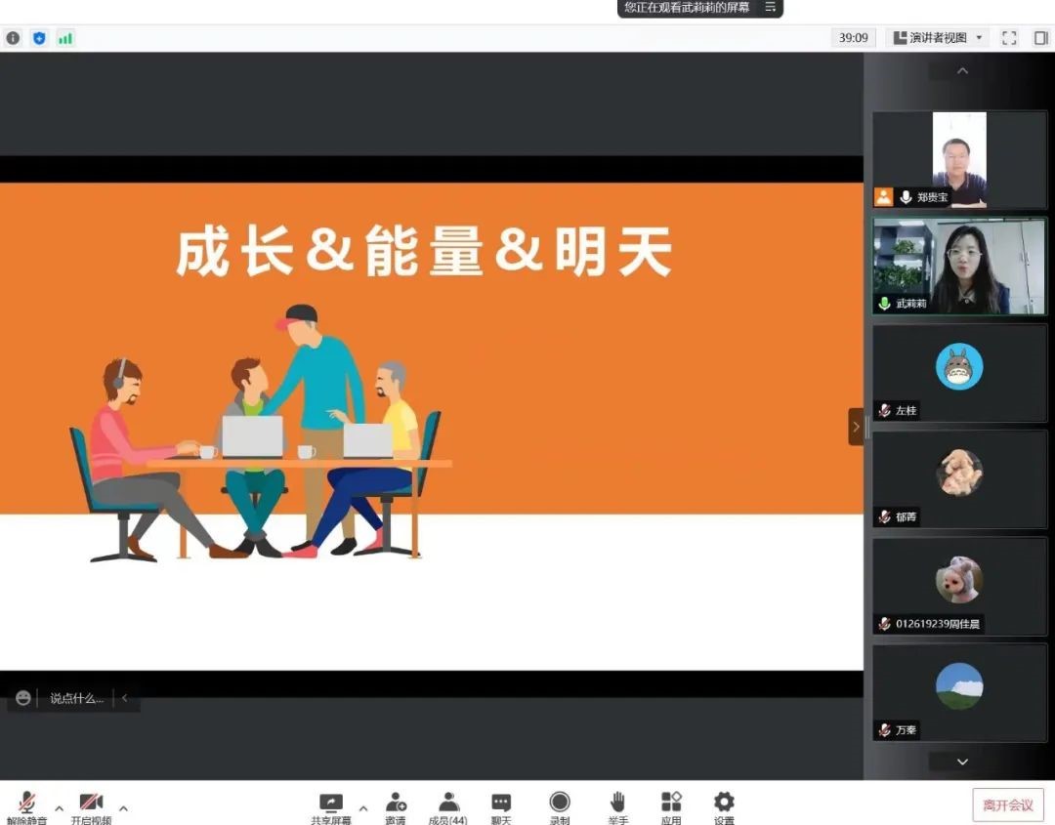Open the invite (邀请) icon
The image size is (1055, 825).
coord(396,804)
